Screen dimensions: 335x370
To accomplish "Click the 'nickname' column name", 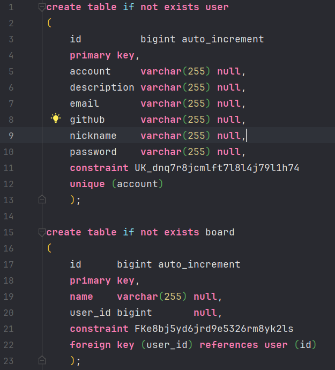I will 93,136.
